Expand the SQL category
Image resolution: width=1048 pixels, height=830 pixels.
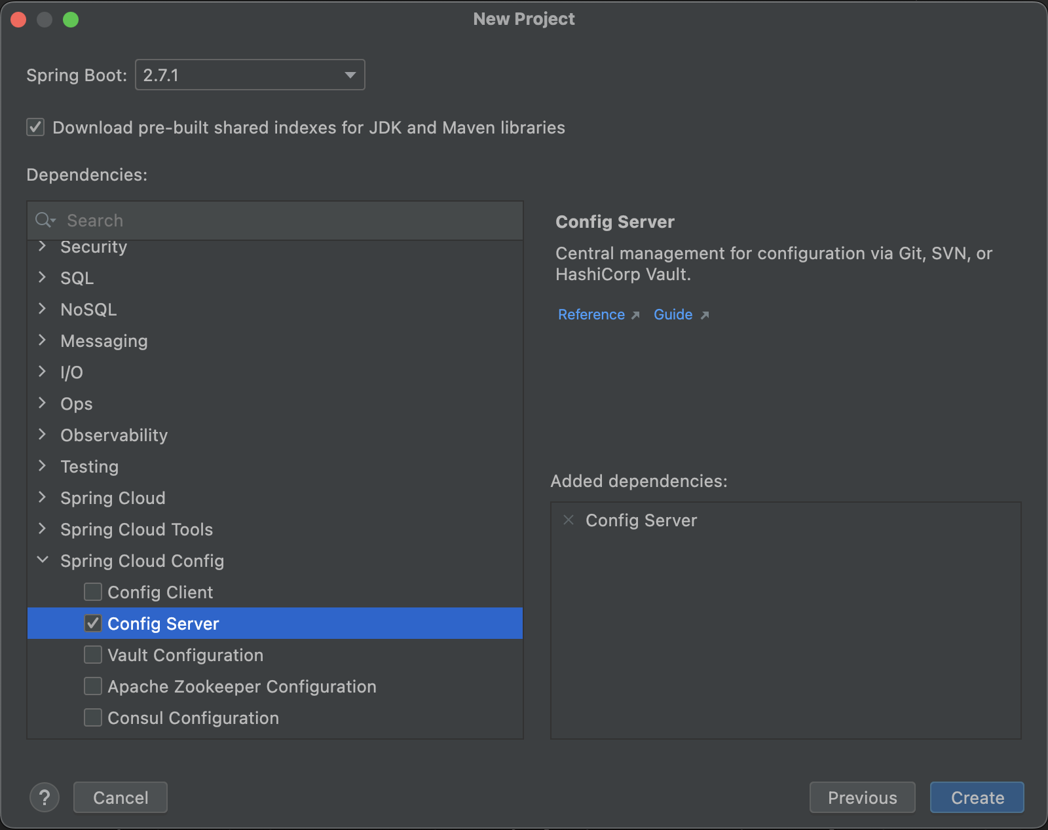click(43, 278)
